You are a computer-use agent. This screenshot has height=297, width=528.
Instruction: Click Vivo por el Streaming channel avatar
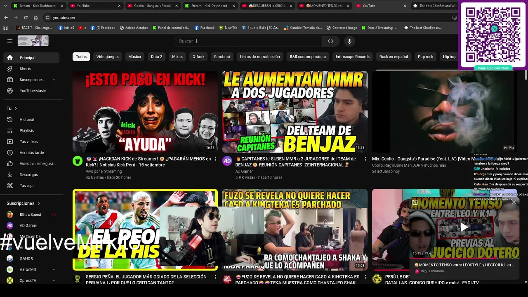pyautogui.click(x=78, y=161)
